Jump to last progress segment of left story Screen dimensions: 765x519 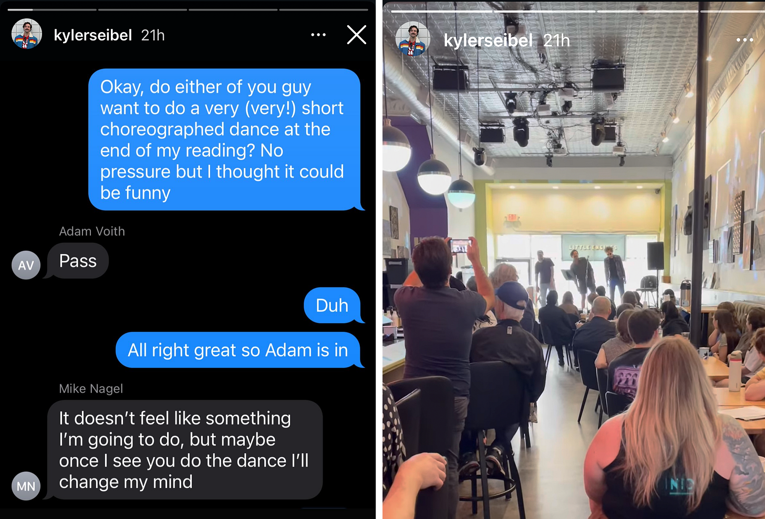pyautogui.click(x=324, y=9)
